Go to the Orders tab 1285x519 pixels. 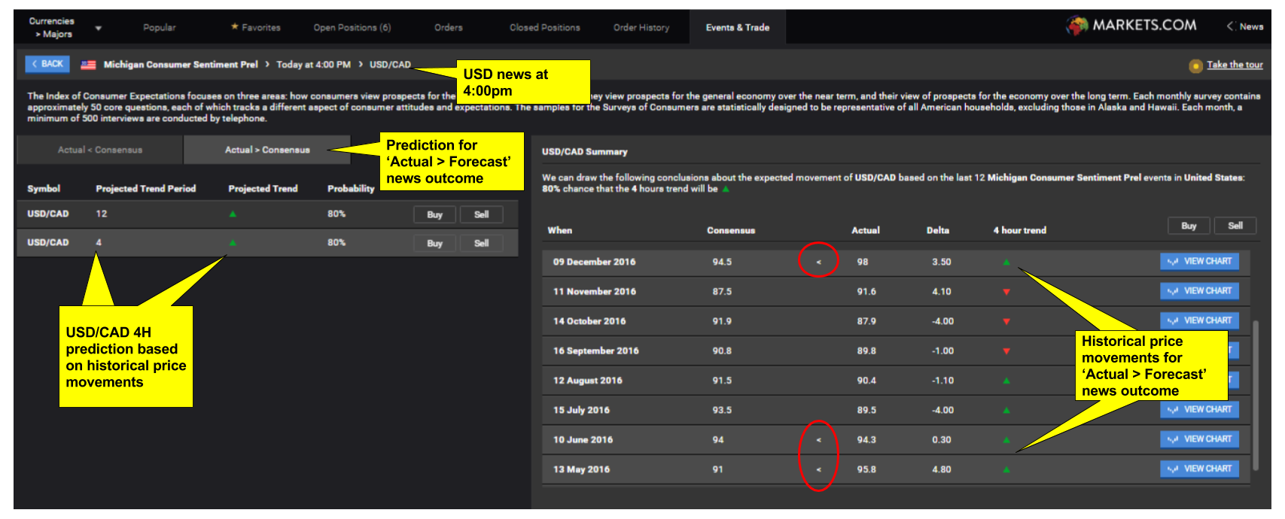tap(449, 28)
